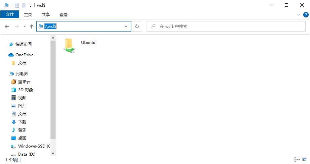This screenshot has width=310, height=164.
Task: Open 视频 folder in sidebar
Action: point(22,98)
